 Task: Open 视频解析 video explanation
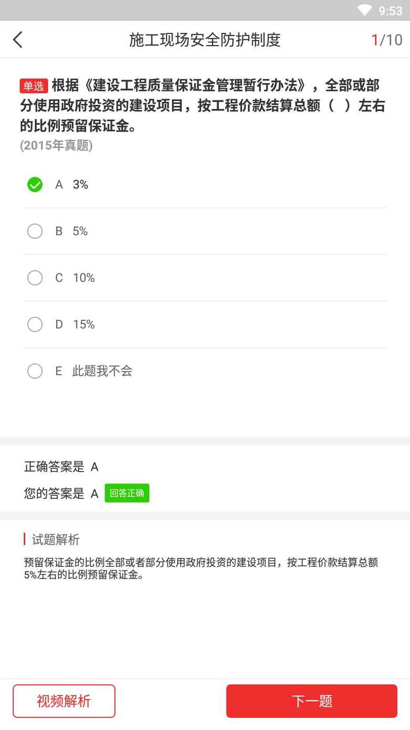click(64, 701)
